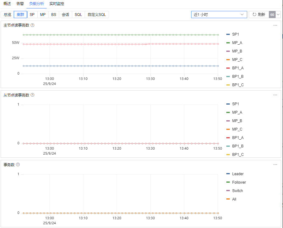
Task: Toggle SP1 series in 主节点读事务数 legend
Action: [233, 34]
